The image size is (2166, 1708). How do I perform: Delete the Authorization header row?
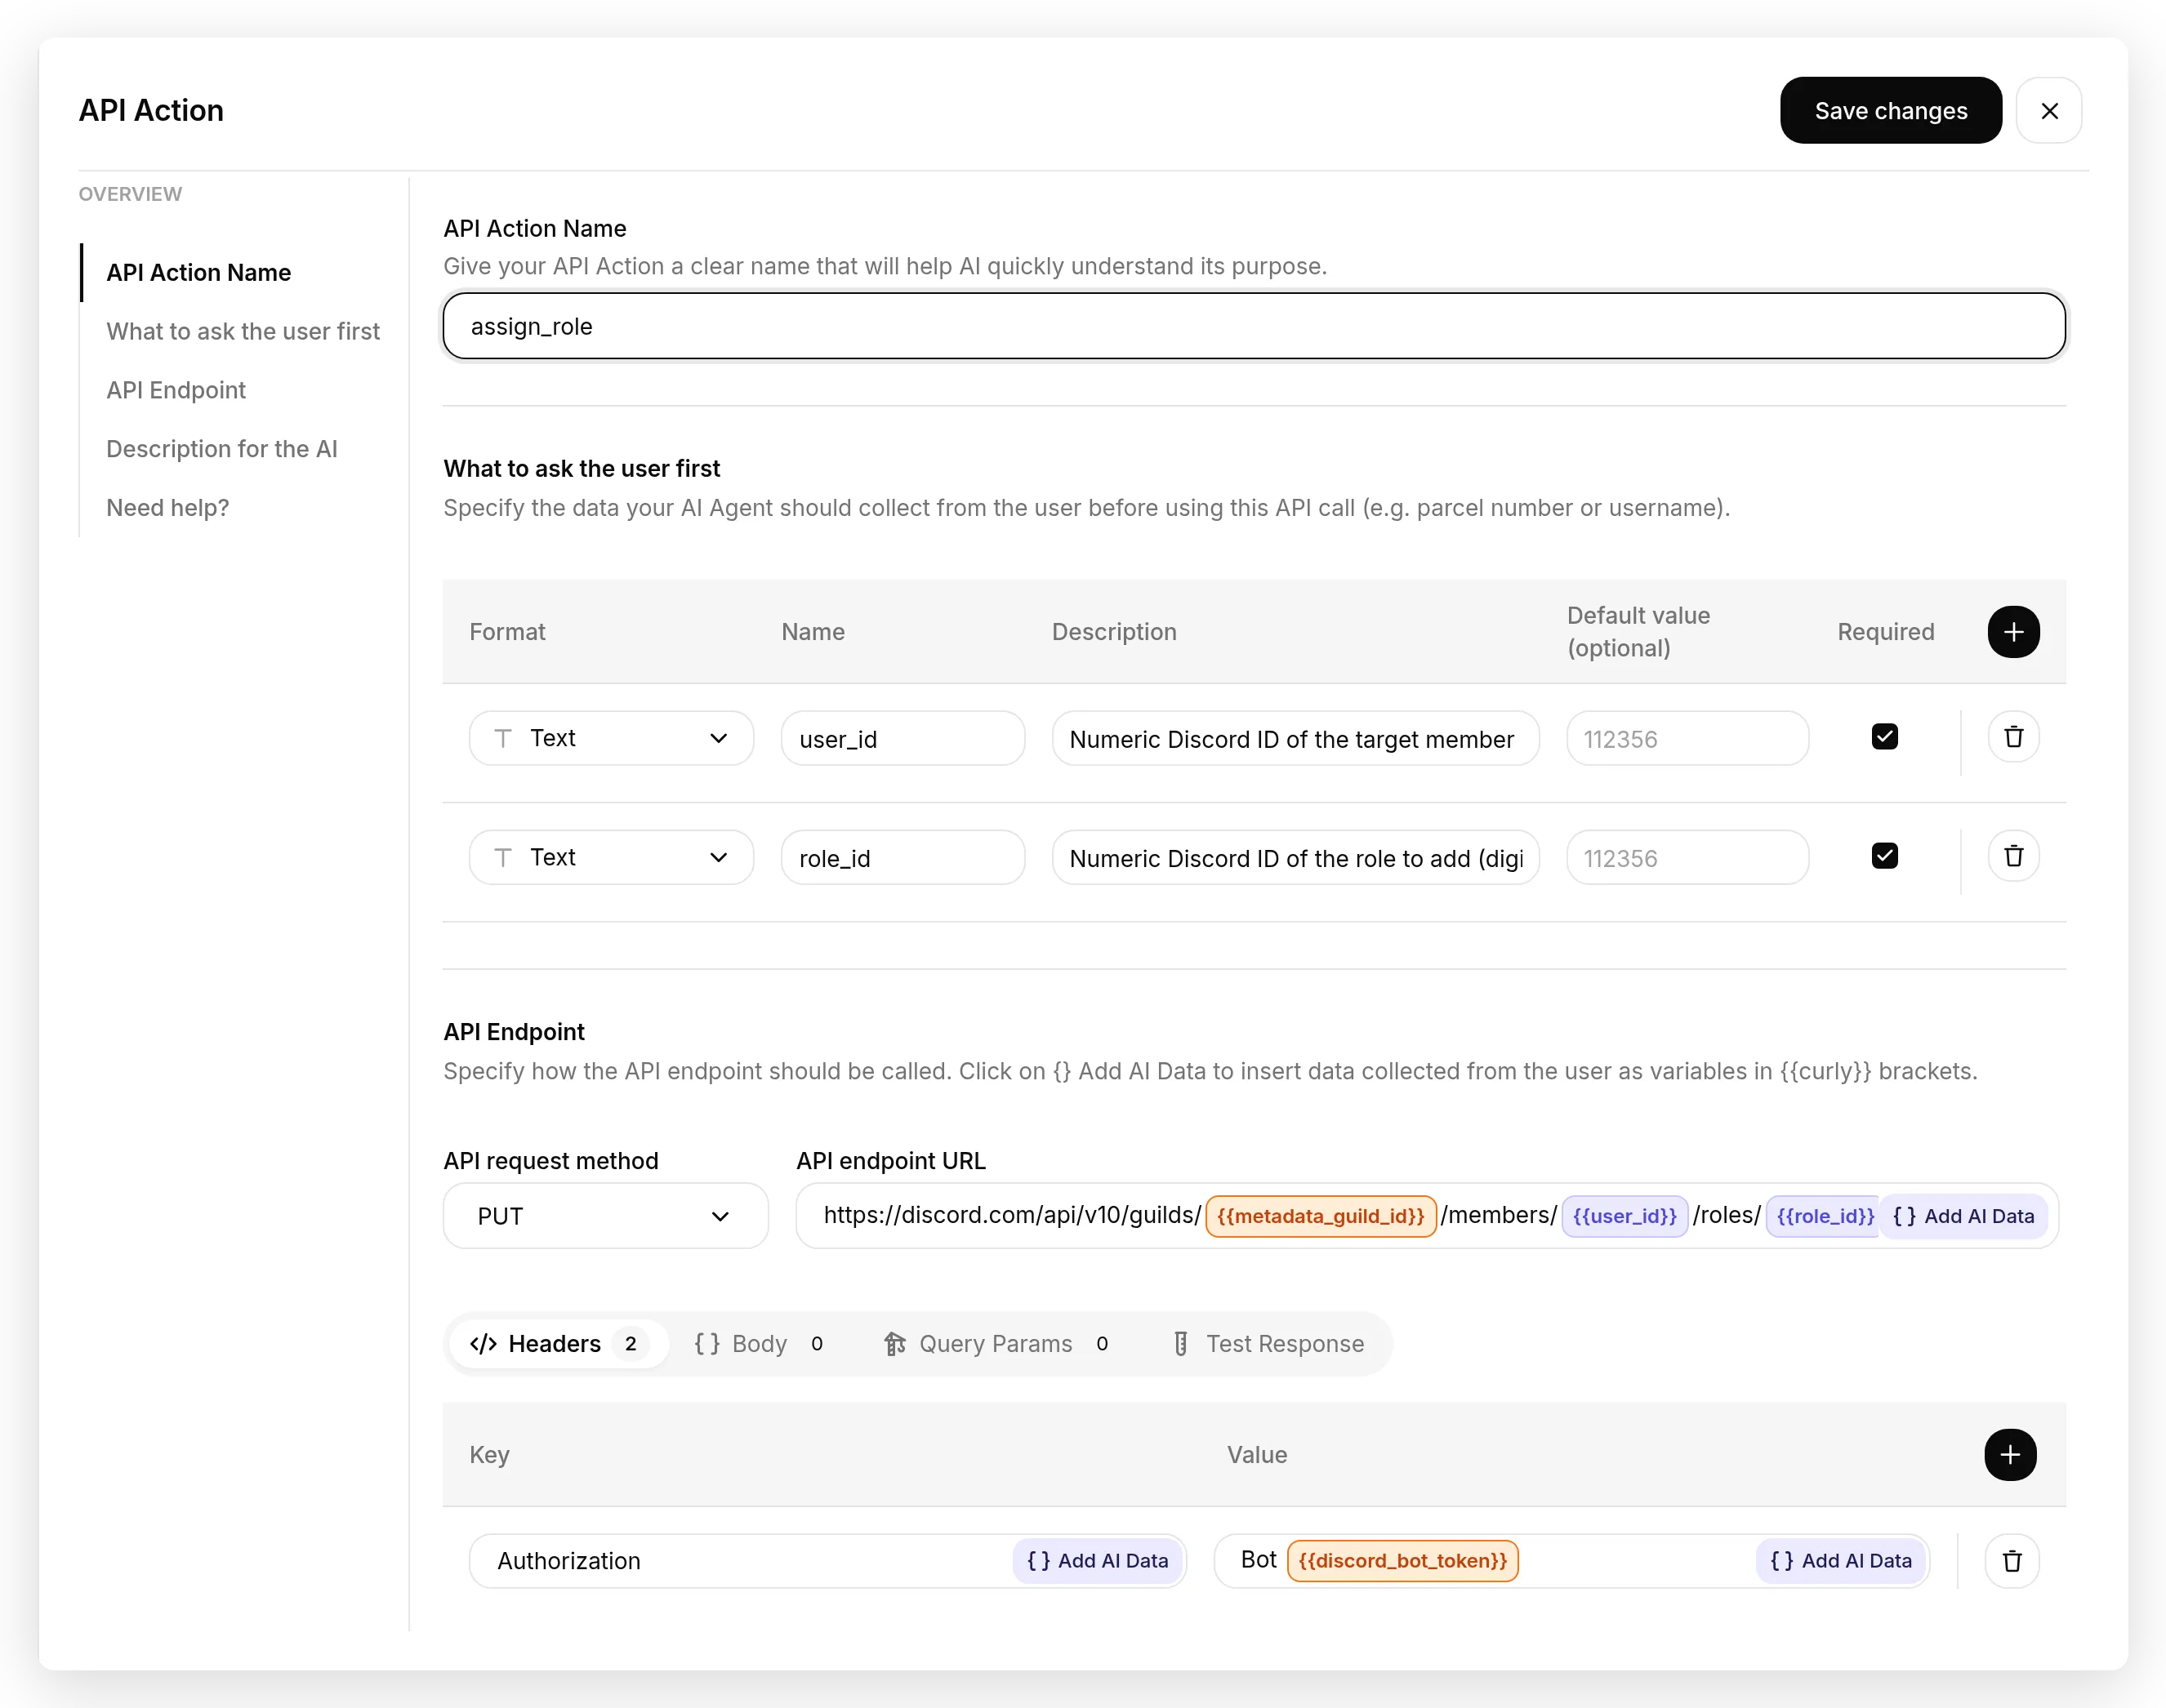click(2012, 1560)
